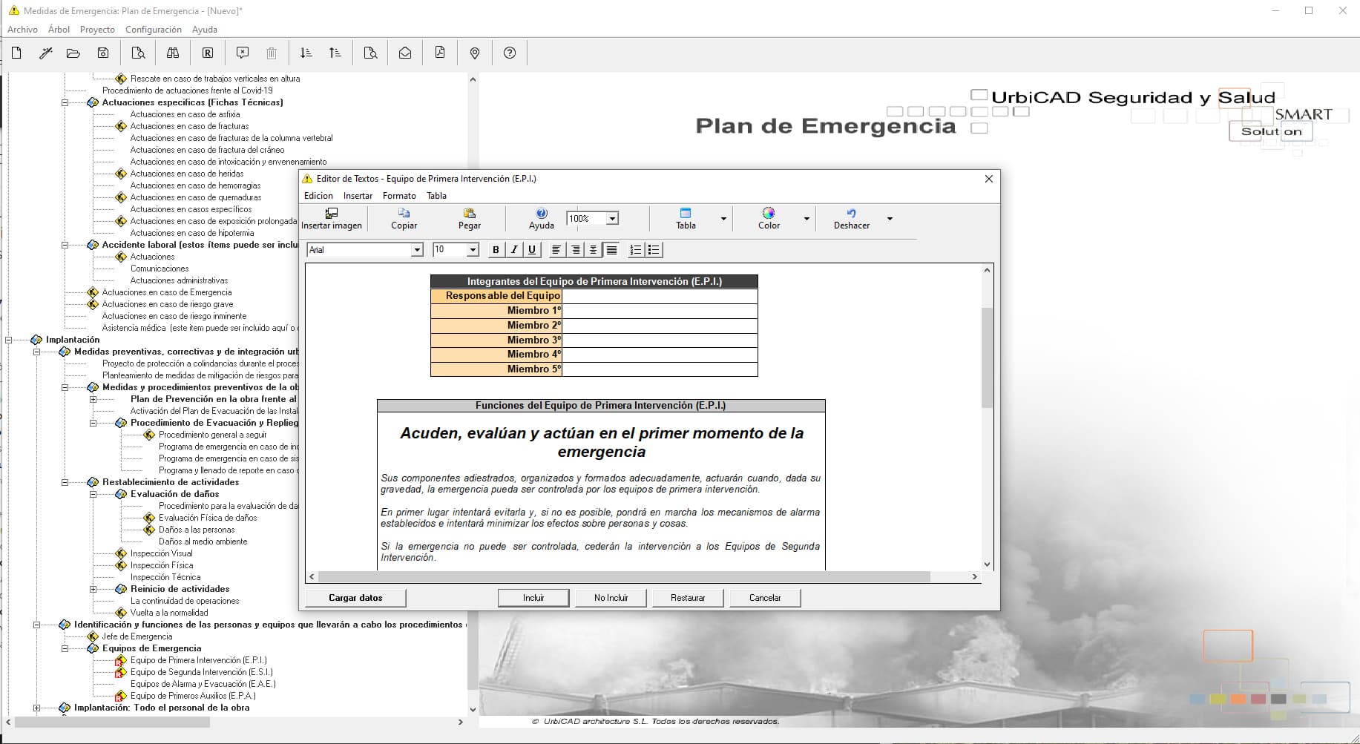Expand Implantación: Todo el personal de la obra
This screenshot has width=1360, height=744.
click(x=36, y=708)
